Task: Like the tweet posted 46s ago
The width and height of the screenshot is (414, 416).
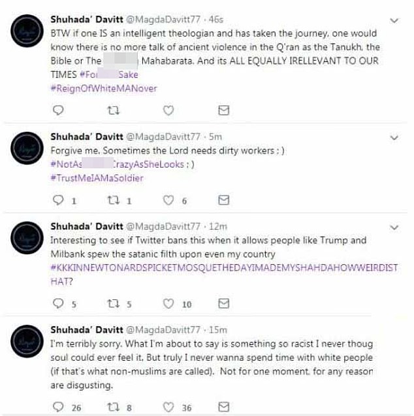Action: (x=169, y=110)
